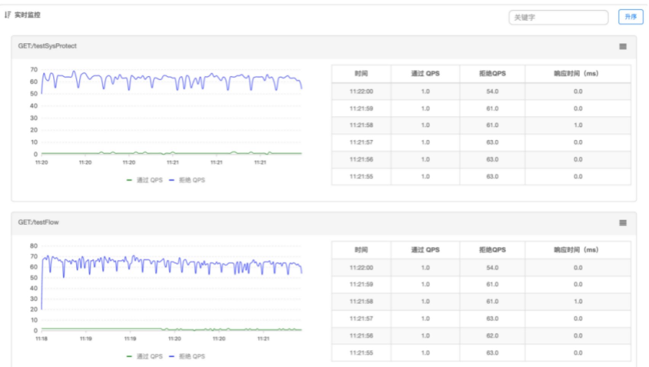Open the menu icon on the GET:/testFlow panel
This screenshot has height=367, width=649.
[623, 223]
